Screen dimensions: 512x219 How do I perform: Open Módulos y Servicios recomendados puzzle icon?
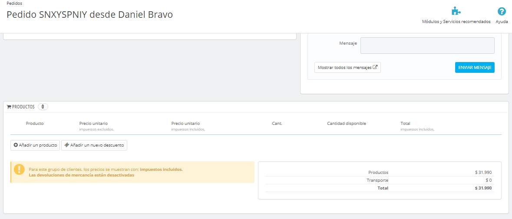pos(456,11)
